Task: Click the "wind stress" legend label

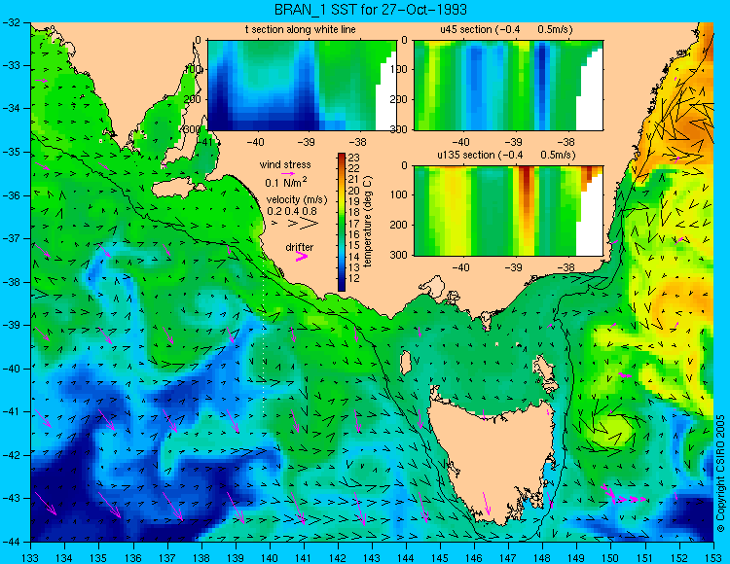Action: pos(285,164)
